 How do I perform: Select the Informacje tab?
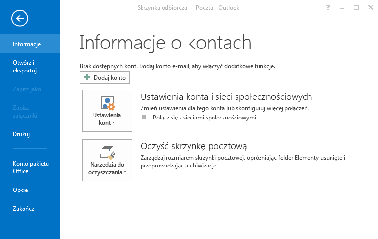click(x=30, y=44)
